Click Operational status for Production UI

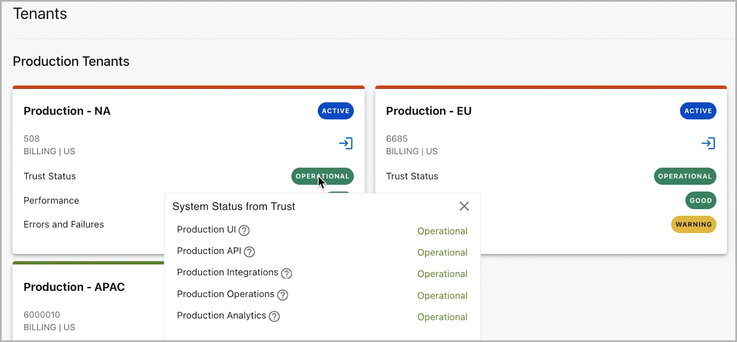pos(442,231)
